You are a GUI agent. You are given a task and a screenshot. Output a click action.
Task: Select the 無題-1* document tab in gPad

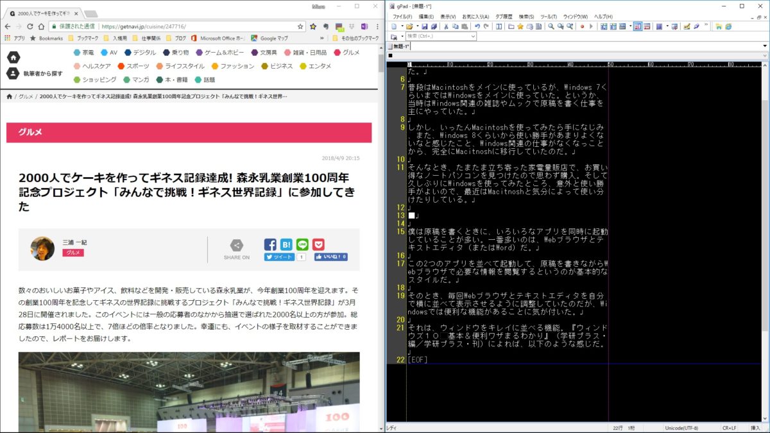400,46
